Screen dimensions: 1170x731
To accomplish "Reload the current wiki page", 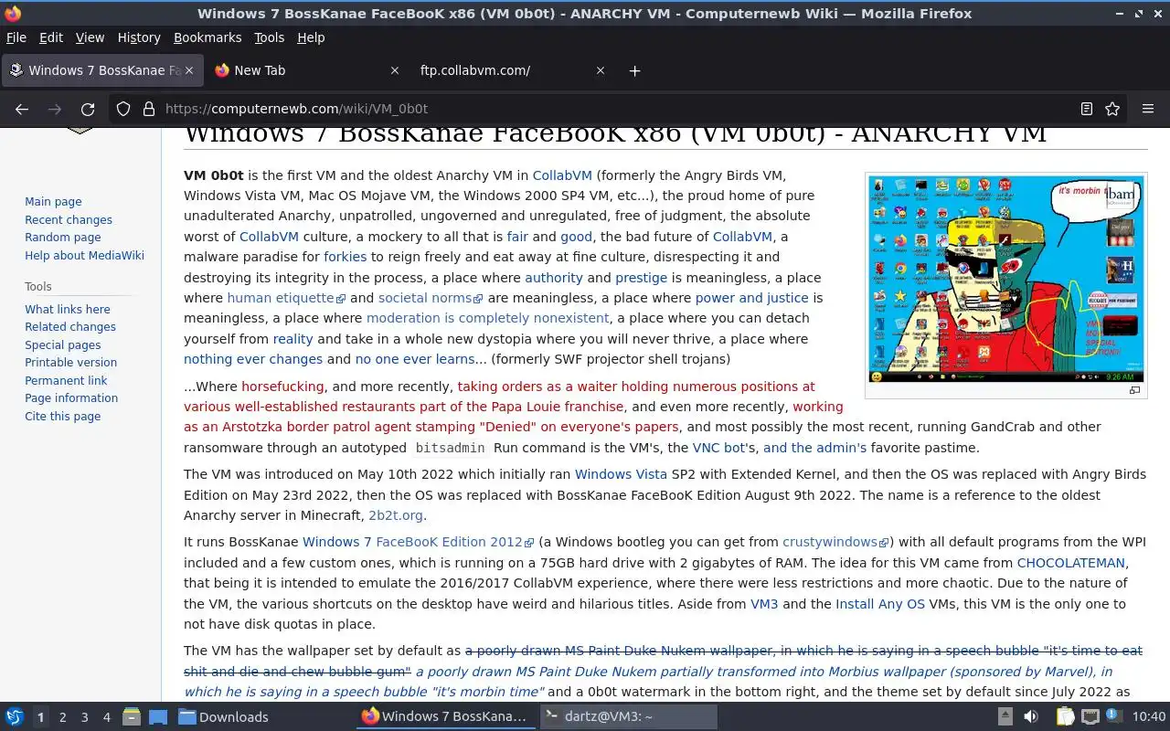I will tap(88, 109).
